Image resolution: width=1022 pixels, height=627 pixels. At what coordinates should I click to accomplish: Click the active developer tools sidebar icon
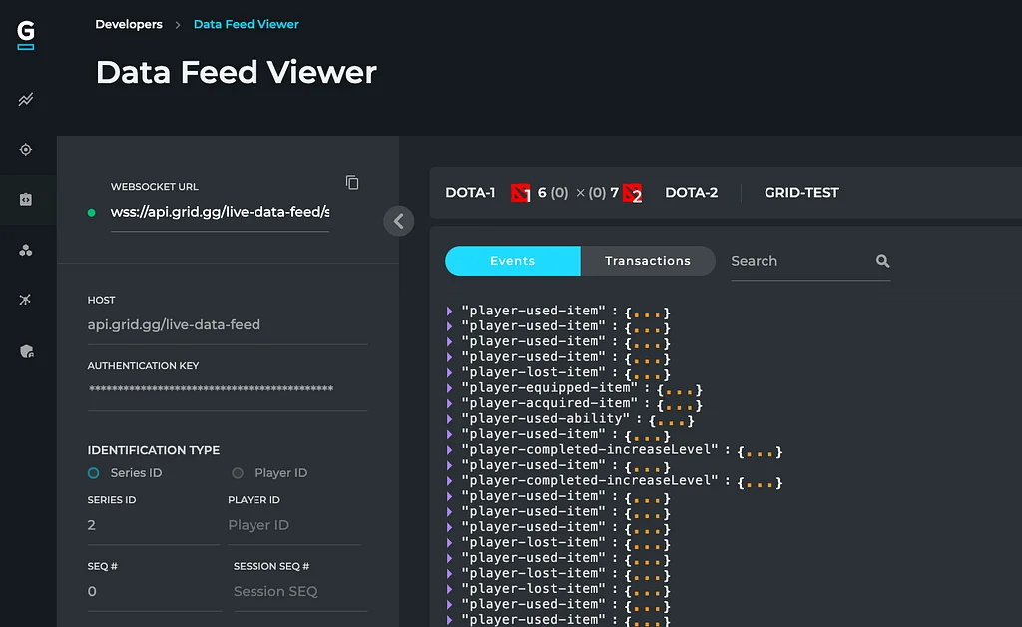[x=25, y=200]
